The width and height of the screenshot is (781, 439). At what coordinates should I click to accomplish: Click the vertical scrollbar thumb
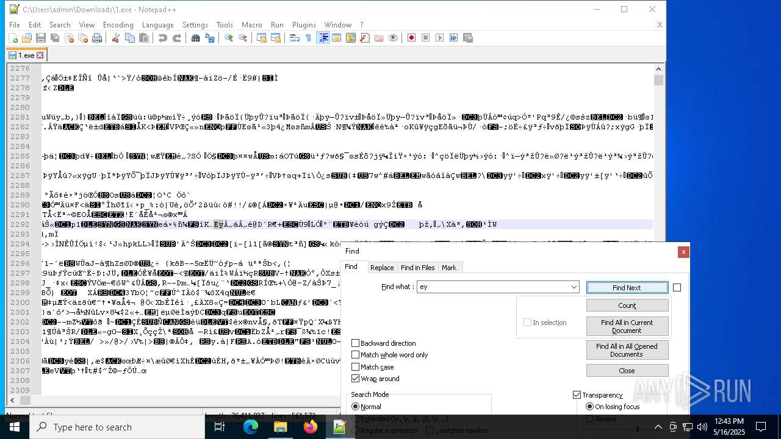coord(658,80)
